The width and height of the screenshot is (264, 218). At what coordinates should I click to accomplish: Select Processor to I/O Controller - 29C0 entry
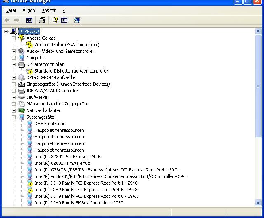coord(111,176)
